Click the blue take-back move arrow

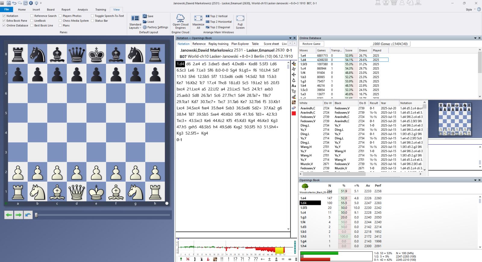tap(28, 215)
